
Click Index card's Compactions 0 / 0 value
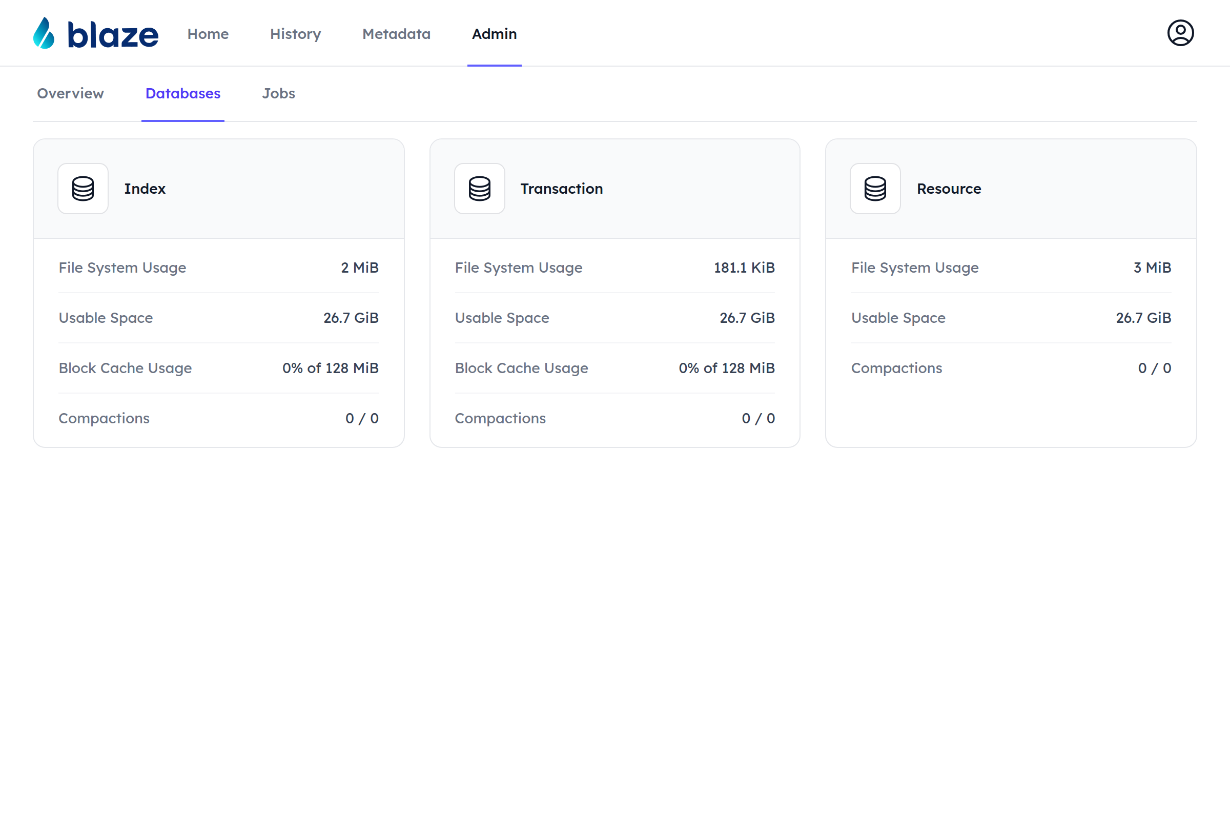362,418
